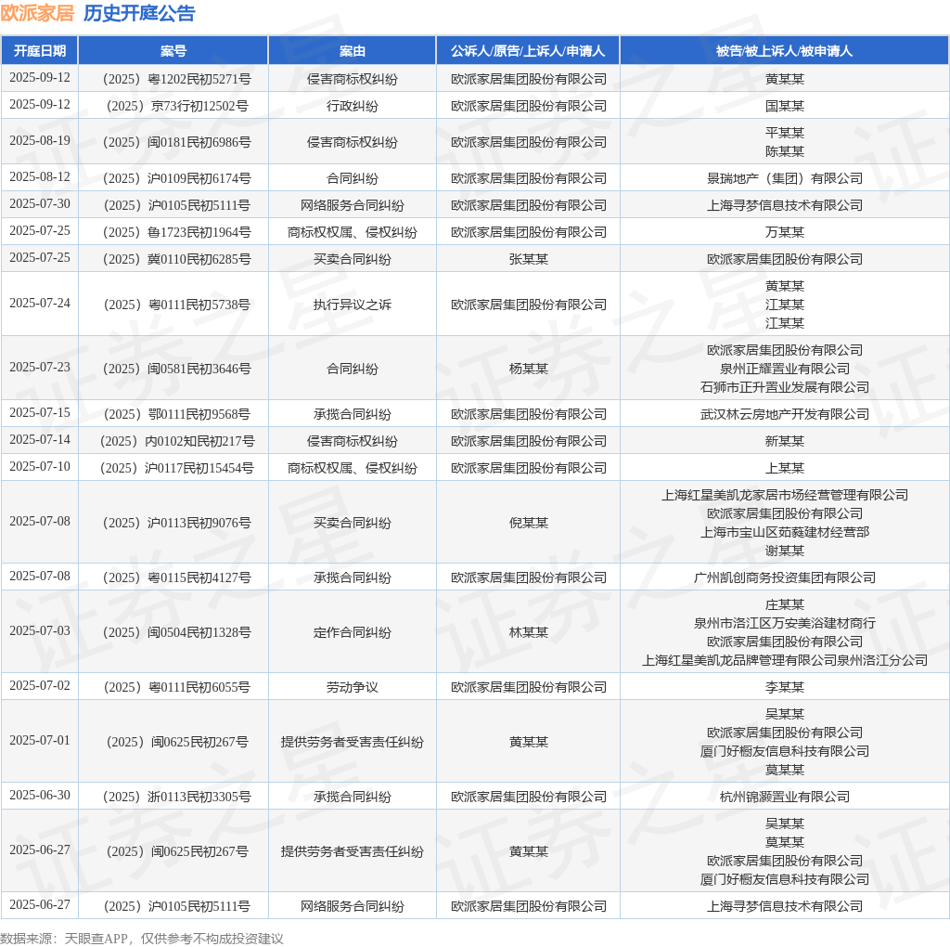Click the 欧派家居 title text
This screenshot has height=947, width=950.
(37, 13)
